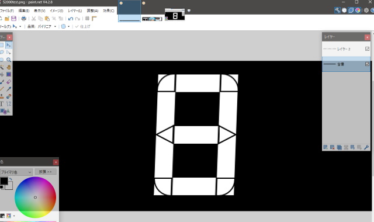Select the Paintbrush tool
Screen dimensions: 374x222
pos(2,82)
